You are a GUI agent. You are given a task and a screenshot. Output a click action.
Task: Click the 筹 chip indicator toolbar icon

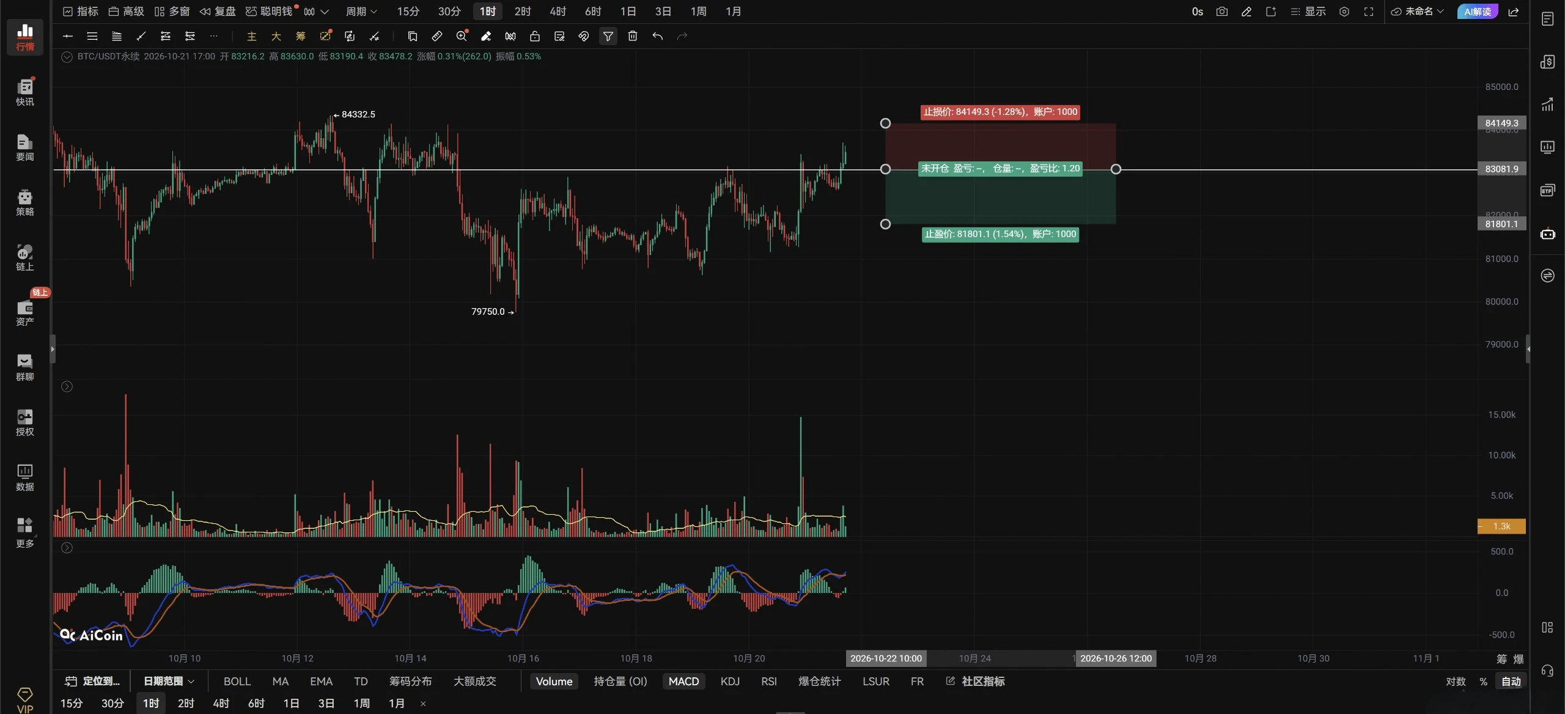[300, 36]
